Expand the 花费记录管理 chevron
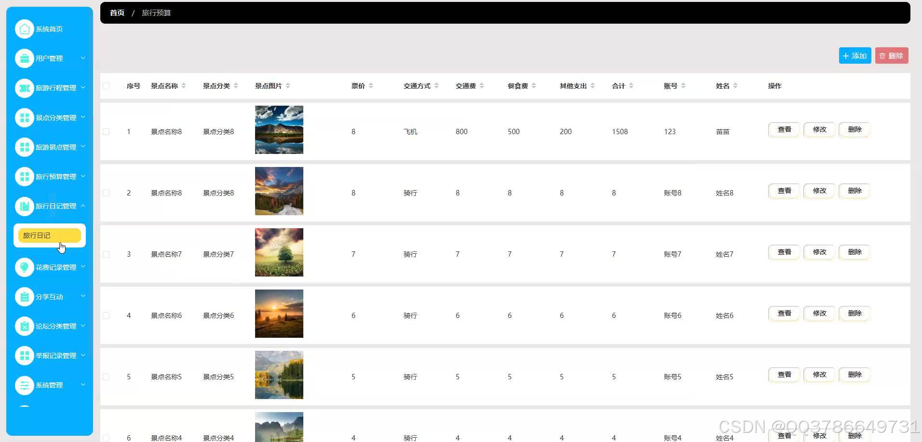 [83, 266]
